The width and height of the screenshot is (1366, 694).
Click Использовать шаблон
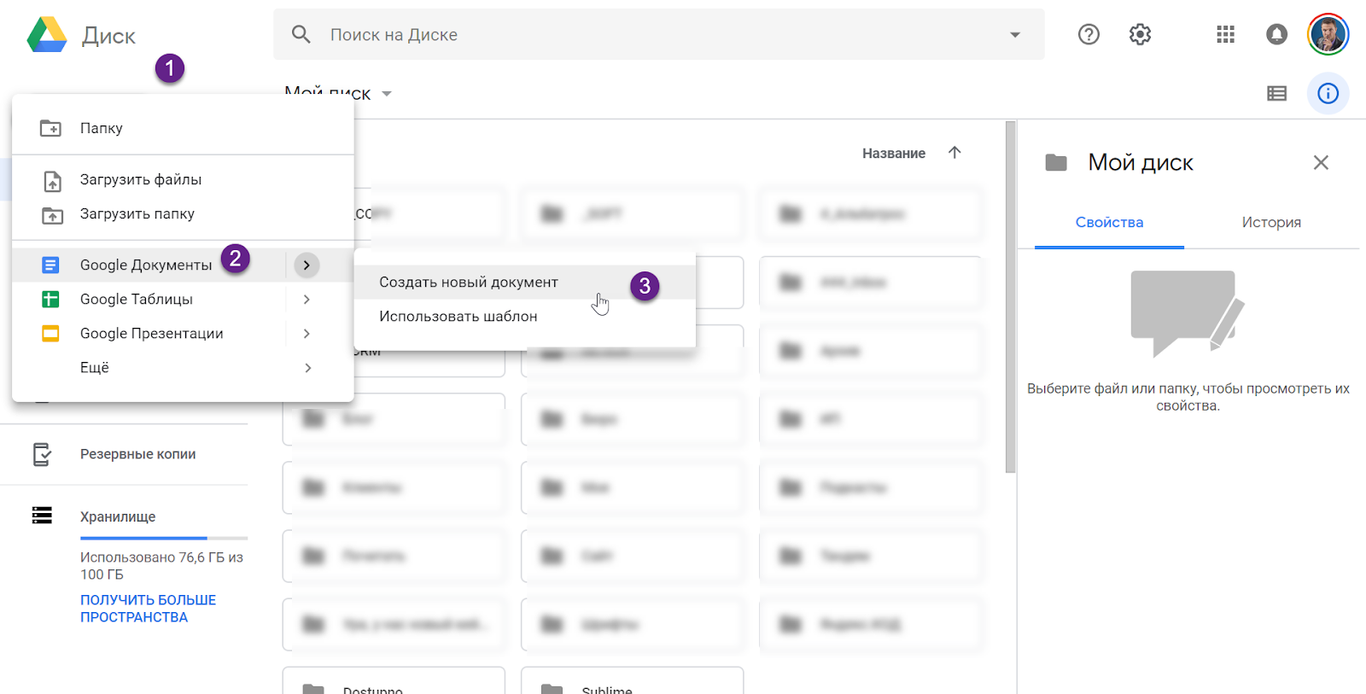(x=525, y=316)
